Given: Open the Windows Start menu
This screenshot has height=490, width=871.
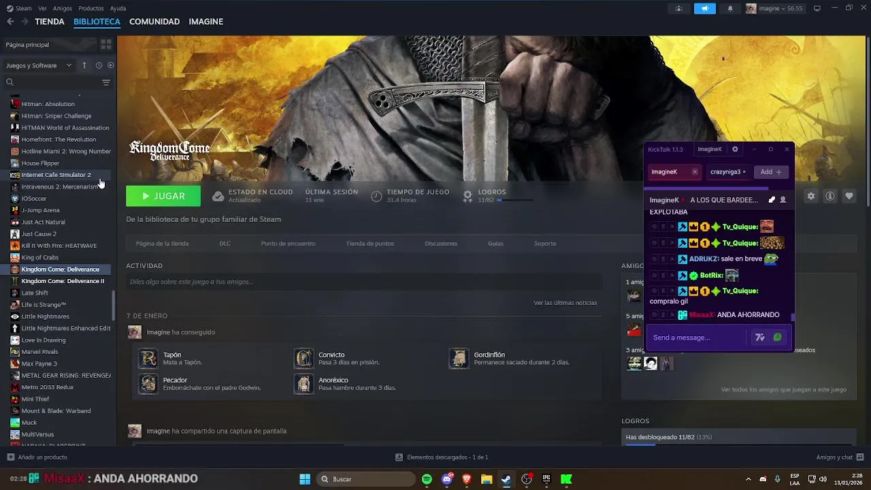Looking at the screenshot, I should (305, 479).
